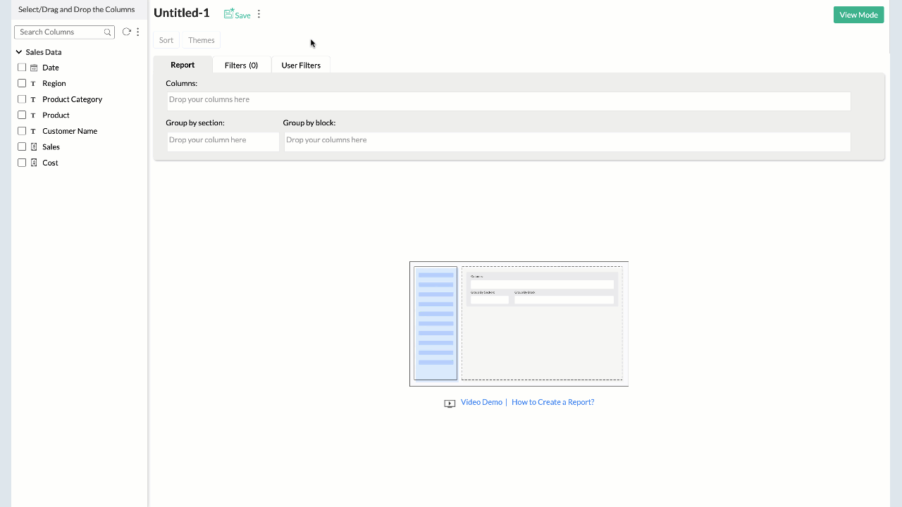The image size is (902, 507).
Task: Open the Sort dropdown
Action: tap(166, 39)
